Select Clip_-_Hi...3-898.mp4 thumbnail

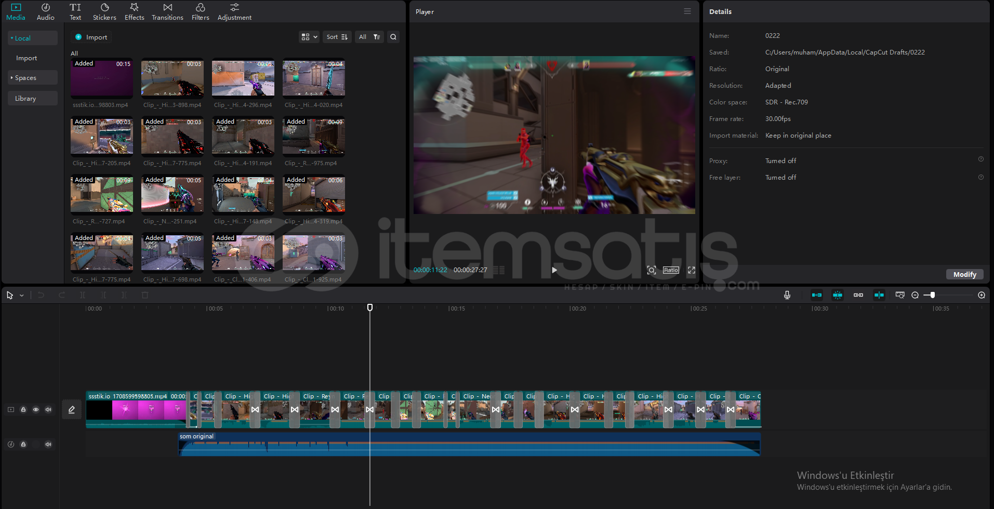tap(173, 78)
